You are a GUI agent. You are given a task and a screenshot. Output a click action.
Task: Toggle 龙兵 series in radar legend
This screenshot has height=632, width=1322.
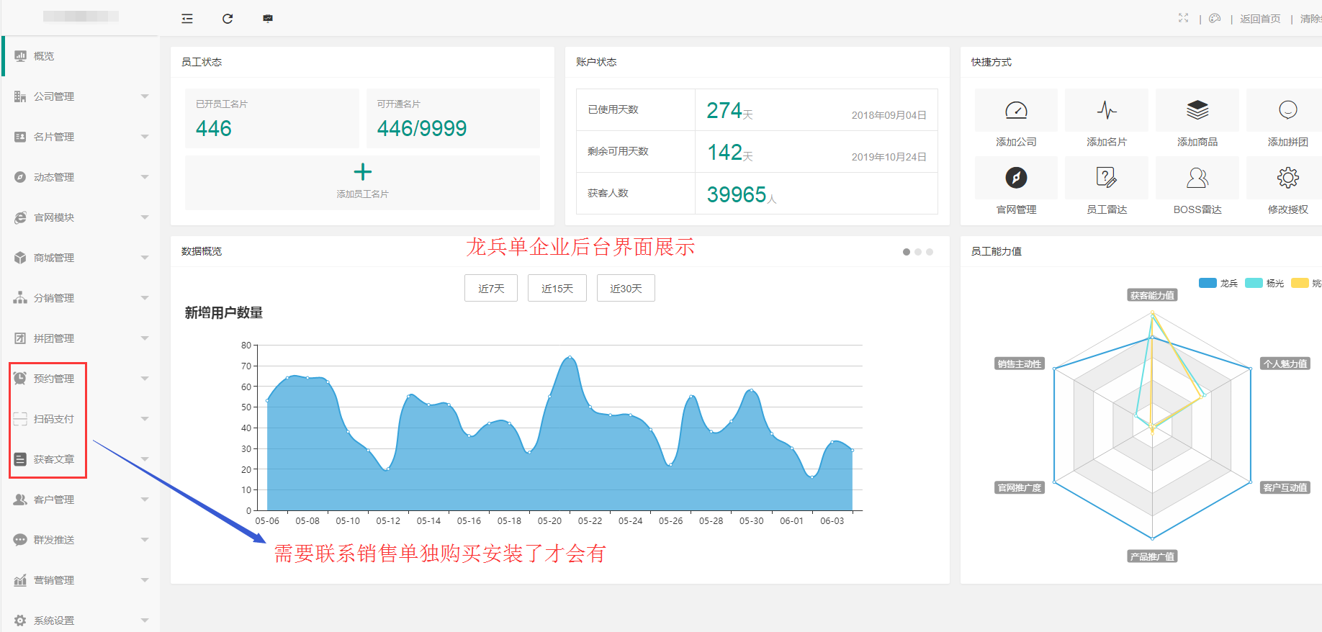1218,283
